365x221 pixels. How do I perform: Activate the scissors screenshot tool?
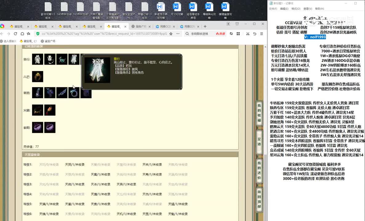(248, 34)
